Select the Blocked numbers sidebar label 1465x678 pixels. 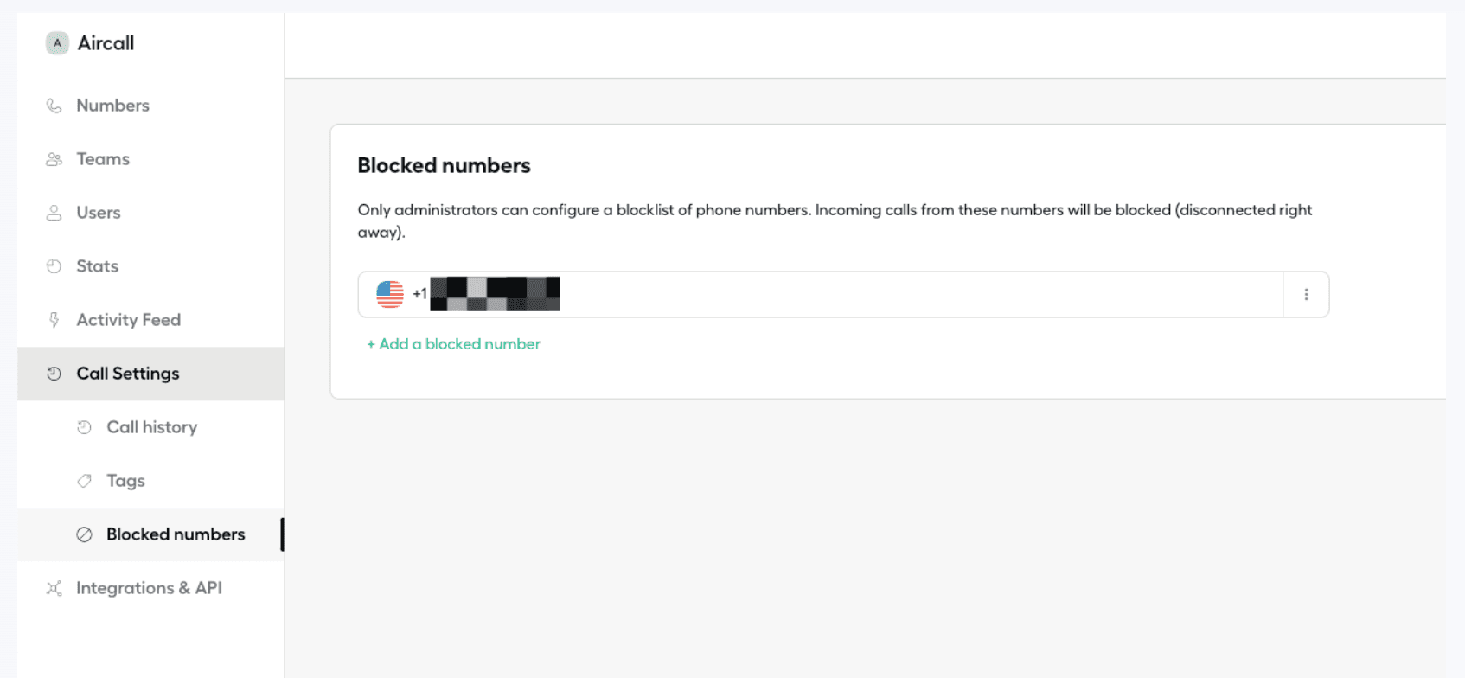tap(176, 534)
